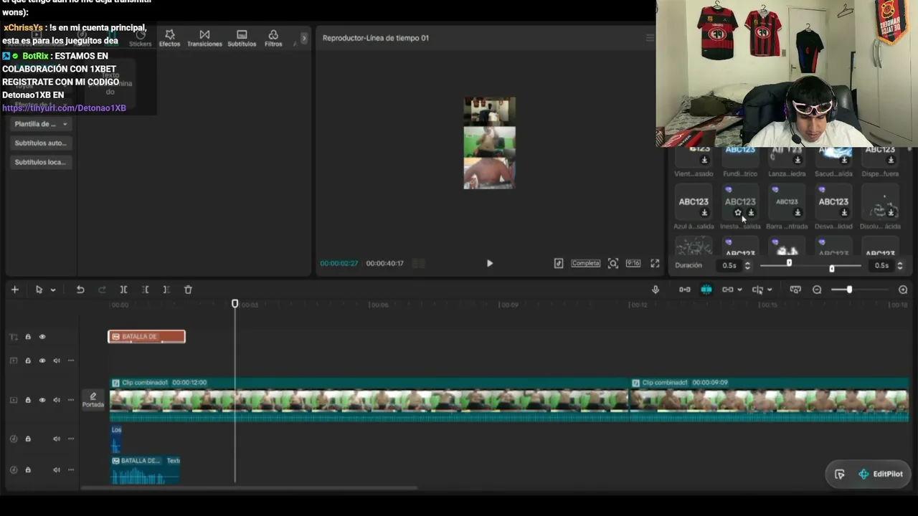Lock the main video track
Image resolution: width=918 pixels, height=516 pixels.
pyautogui.click(x=28, y=400)
